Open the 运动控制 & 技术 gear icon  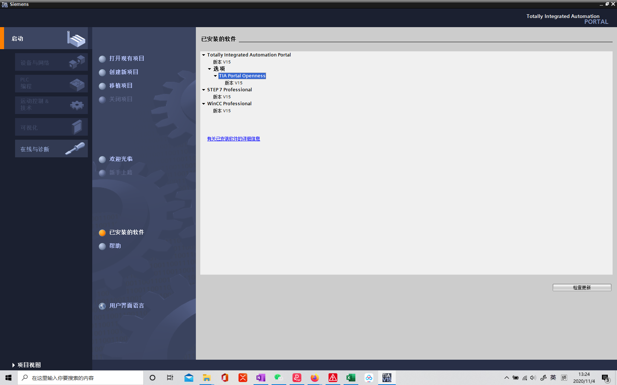76,105
